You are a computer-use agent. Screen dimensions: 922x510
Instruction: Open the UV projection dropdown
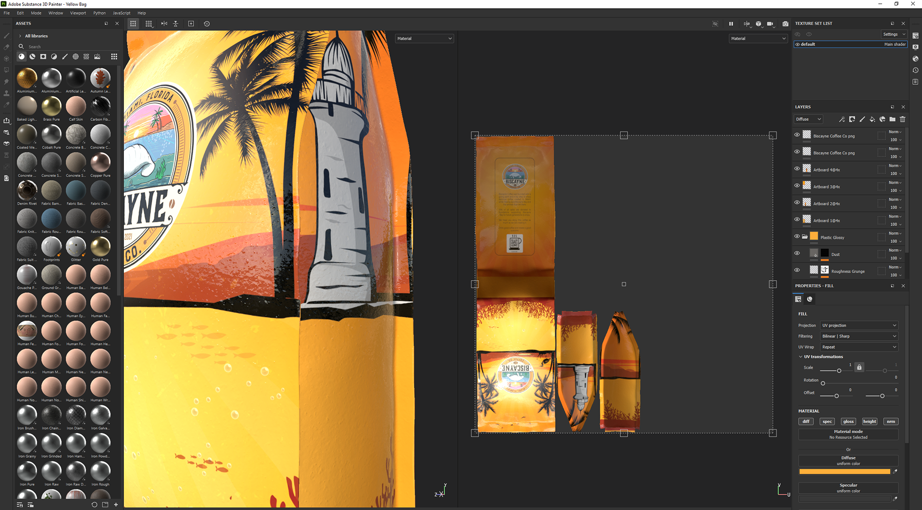point(859,325)
